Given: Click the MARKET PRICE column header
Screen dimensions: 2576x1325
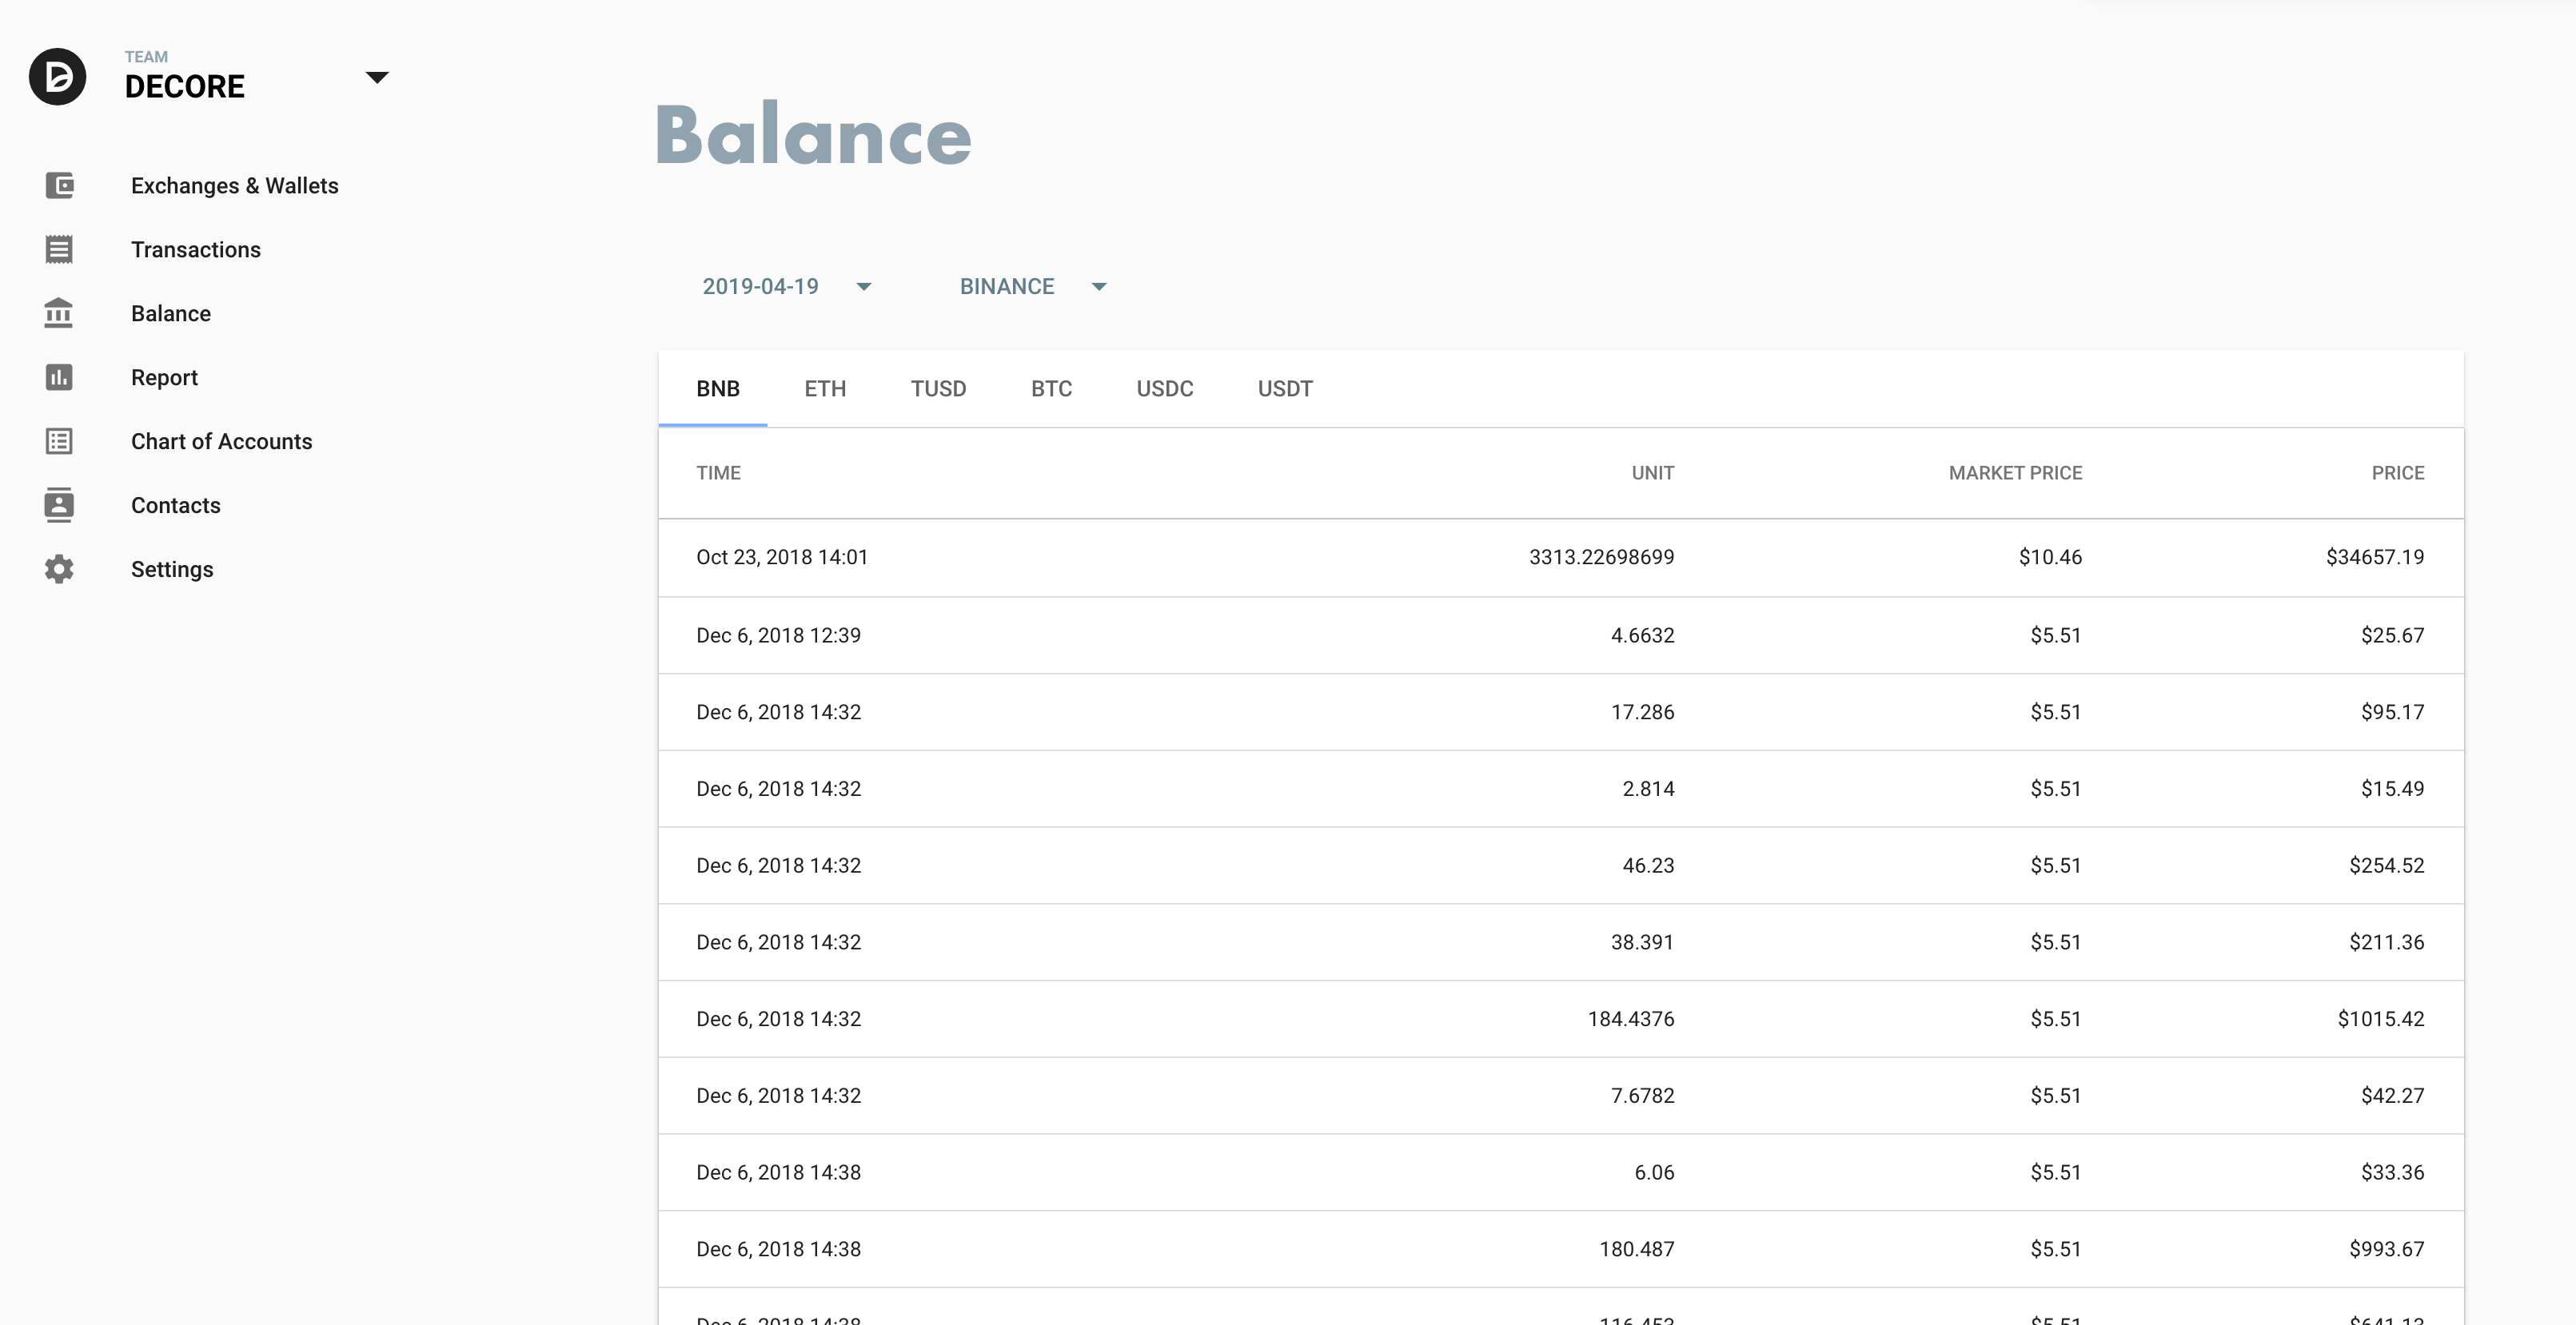Looking at the screenshot, I should pyautogui.click(x=2014, y=472).
